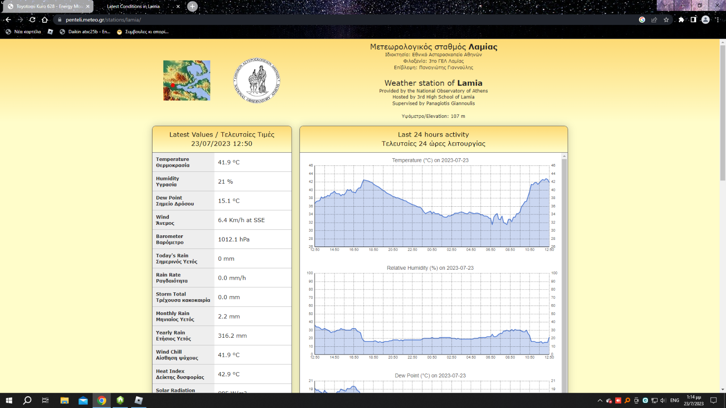Click the address bar URL field
Screen dimensions: 726x408
345,19
